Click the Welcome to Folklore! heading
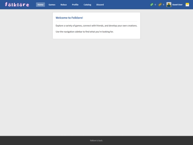 [x=69, y=18]
